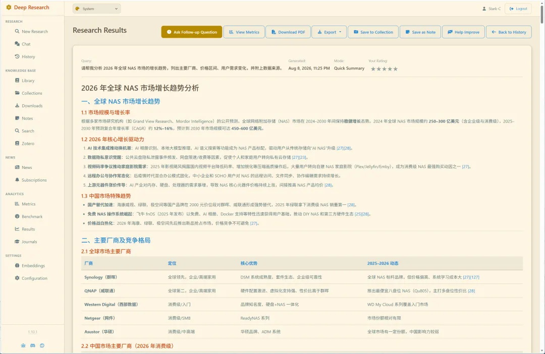
Task: Select the third rating star
Action: click(x=384, y=69)
